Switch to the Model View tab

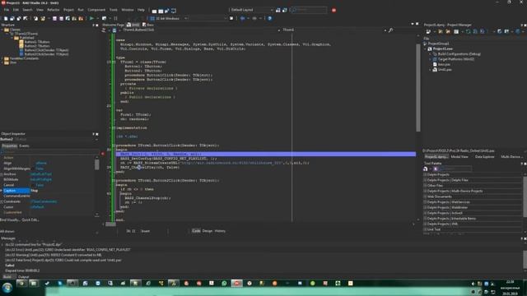click(x=459, y=157)
